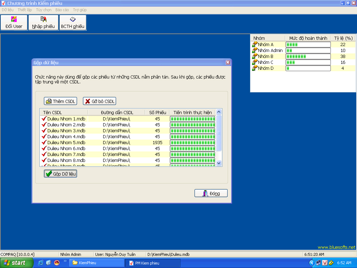Open the Dữ liệu menu
This screenshot has width=357, height=268.
click(7, 10)
